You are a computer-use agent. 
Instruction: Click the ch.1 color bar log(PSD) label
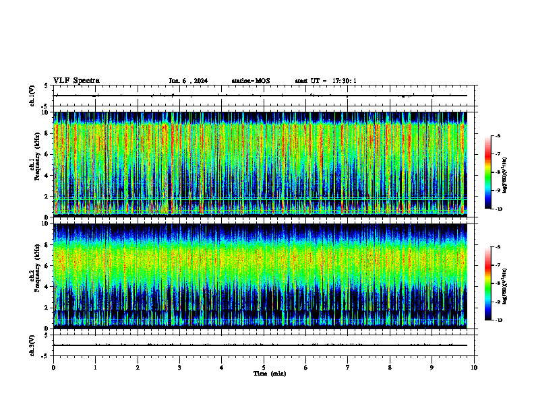(505, 175)
